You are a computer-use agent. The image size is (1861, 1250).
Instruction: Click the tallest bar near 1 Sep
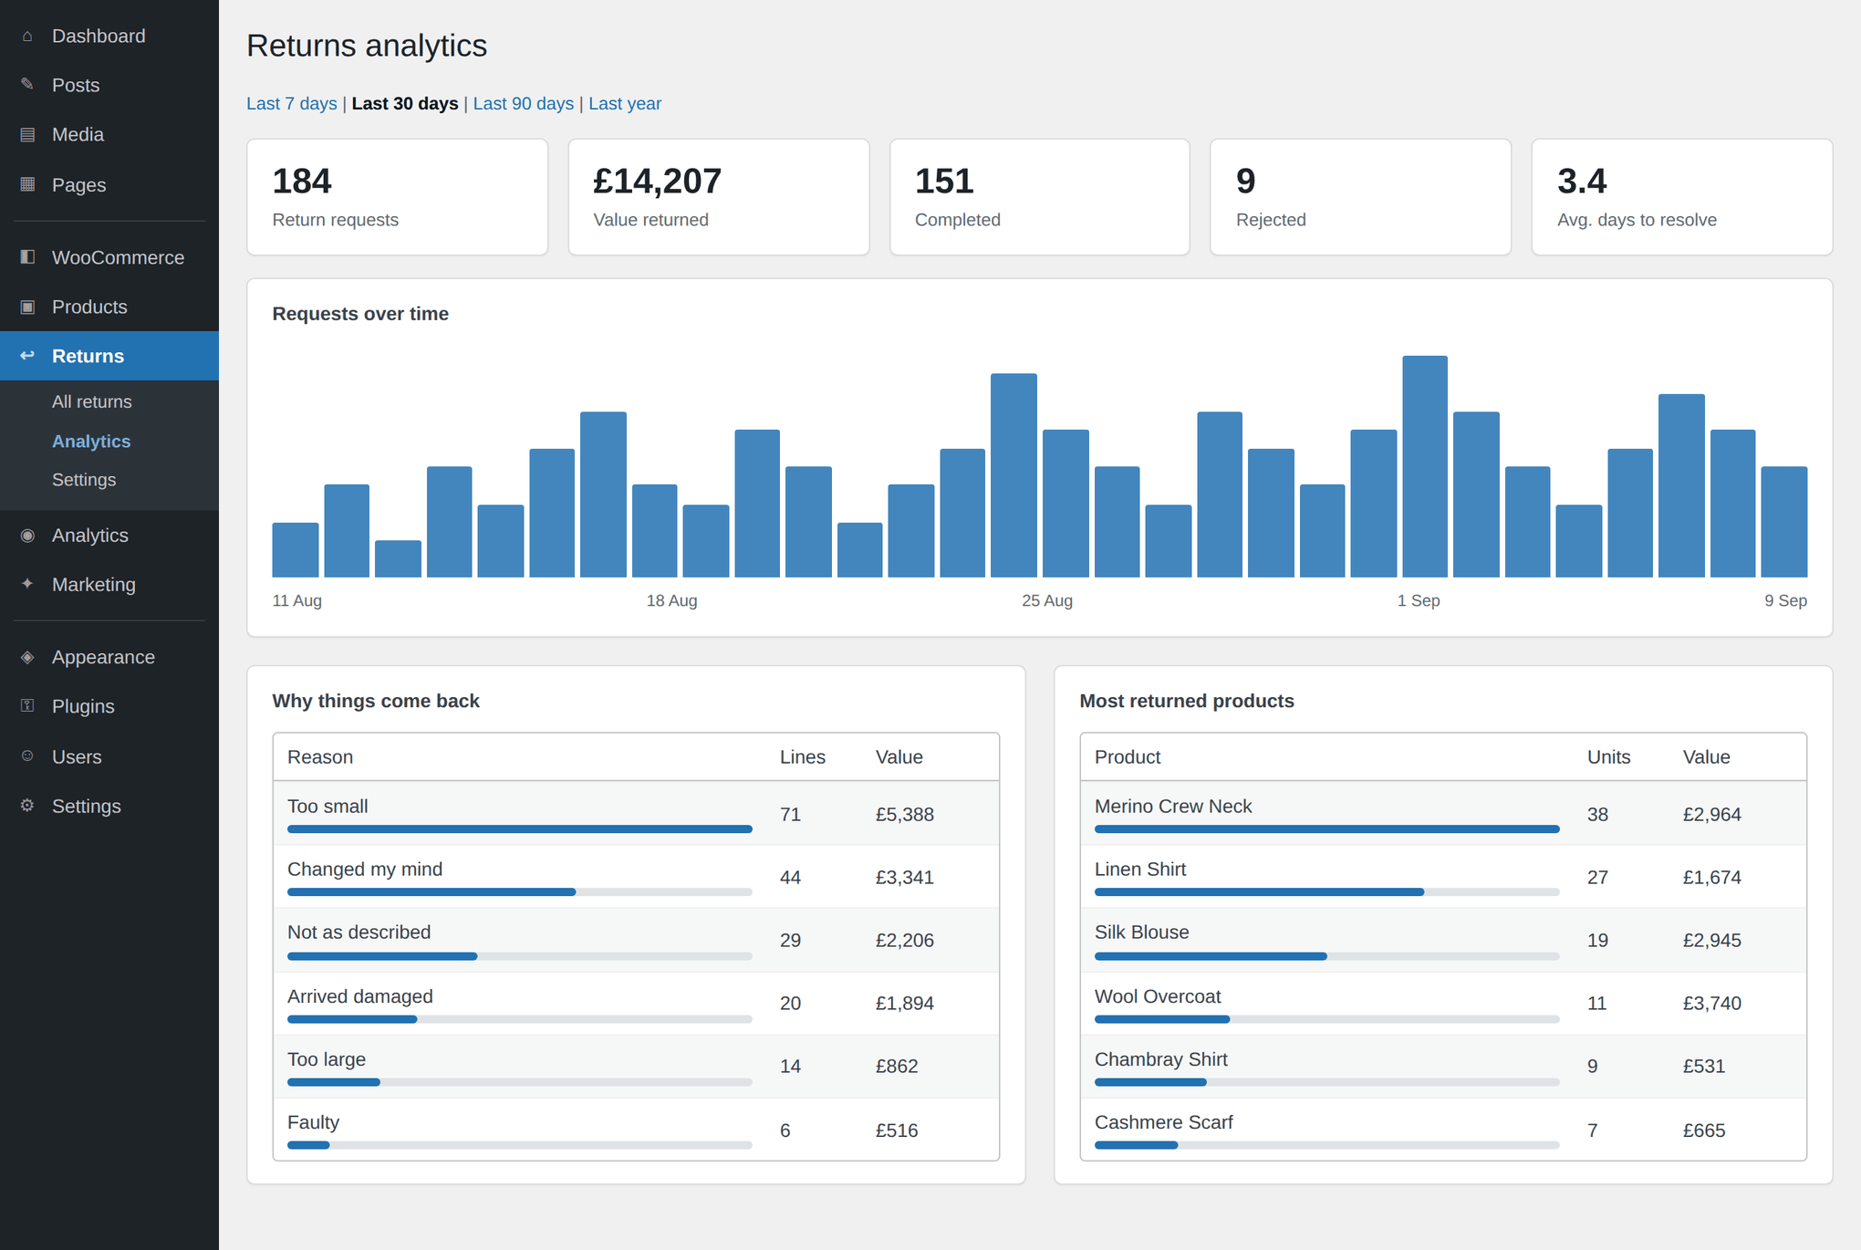1425,466
